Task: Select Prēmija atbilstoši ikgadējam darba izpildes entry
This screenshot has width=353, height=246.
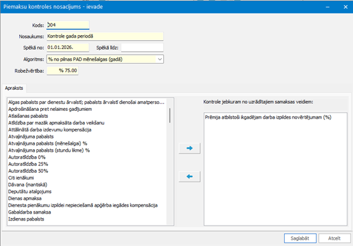Action: (268, 117)
